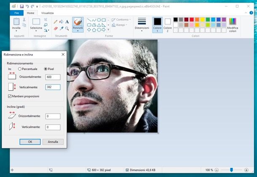Pick the red color swatch
Image resolution: width=257 pixels, height=177 pixels.
[x=192, y=20]
